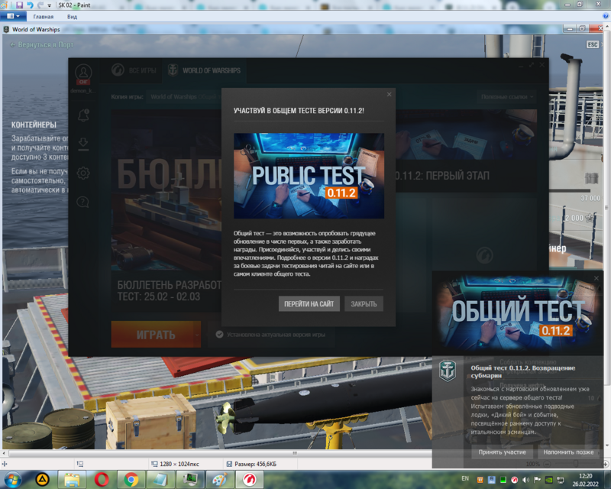The width and height of the screenshot is (611, 489).
Task: Click Напомнить позже in the notification
Action: 568,452
